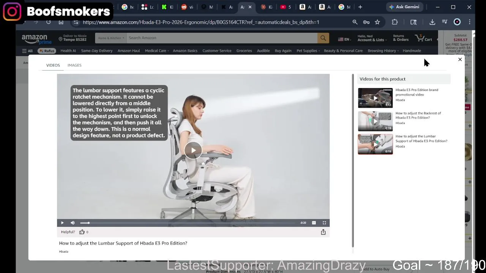Viewport: 486px width, 273px height.
Task: Open Health AI in nav bar
Action: coord(68,51)
